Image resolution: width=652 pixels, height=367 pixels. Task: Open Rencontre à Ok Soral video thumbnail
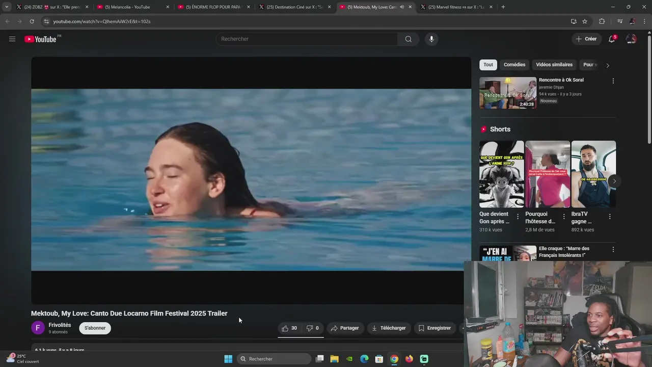tap(508, 93)
